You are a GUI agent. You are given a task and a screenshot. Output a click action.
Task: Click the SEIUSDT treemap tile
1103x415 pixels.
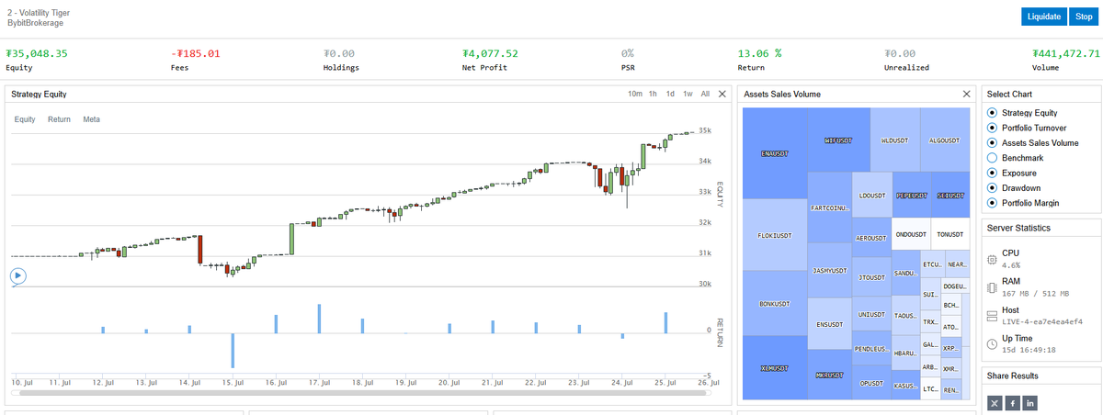click(x=950, y=196)
